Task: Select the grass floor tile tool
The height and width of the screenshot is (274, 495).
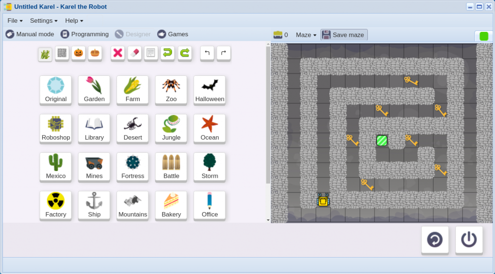Action: pyautogui.click(x=45, y=54)
